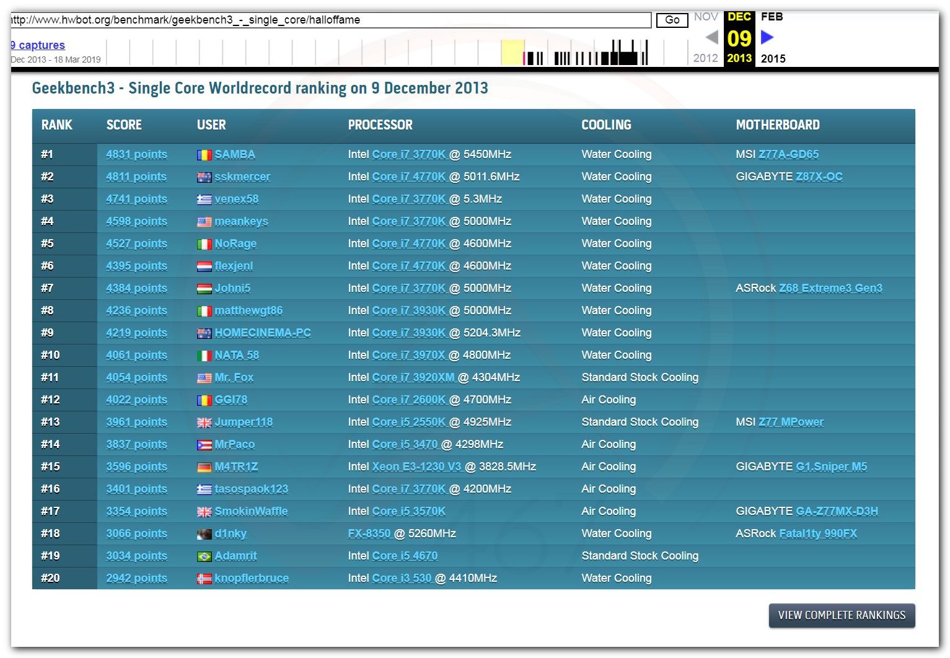Click the avatar icon beside d1nky

[204, 534]
